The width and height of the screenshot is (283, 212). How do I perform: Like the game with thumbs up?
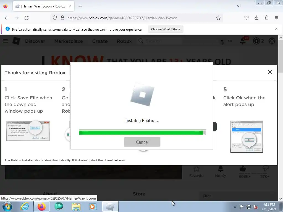[x=243, y=169]
